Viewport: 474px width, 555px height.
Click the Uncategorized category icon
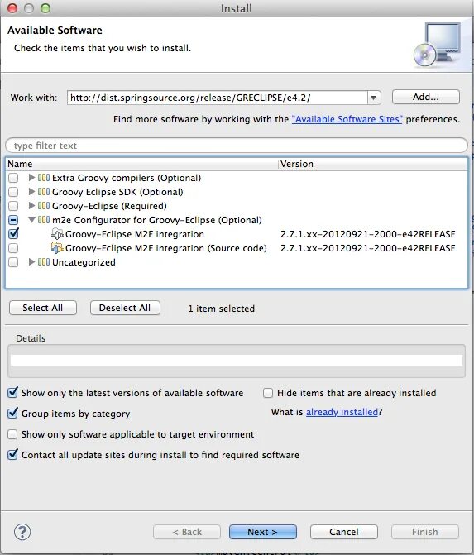pos(44,262)
